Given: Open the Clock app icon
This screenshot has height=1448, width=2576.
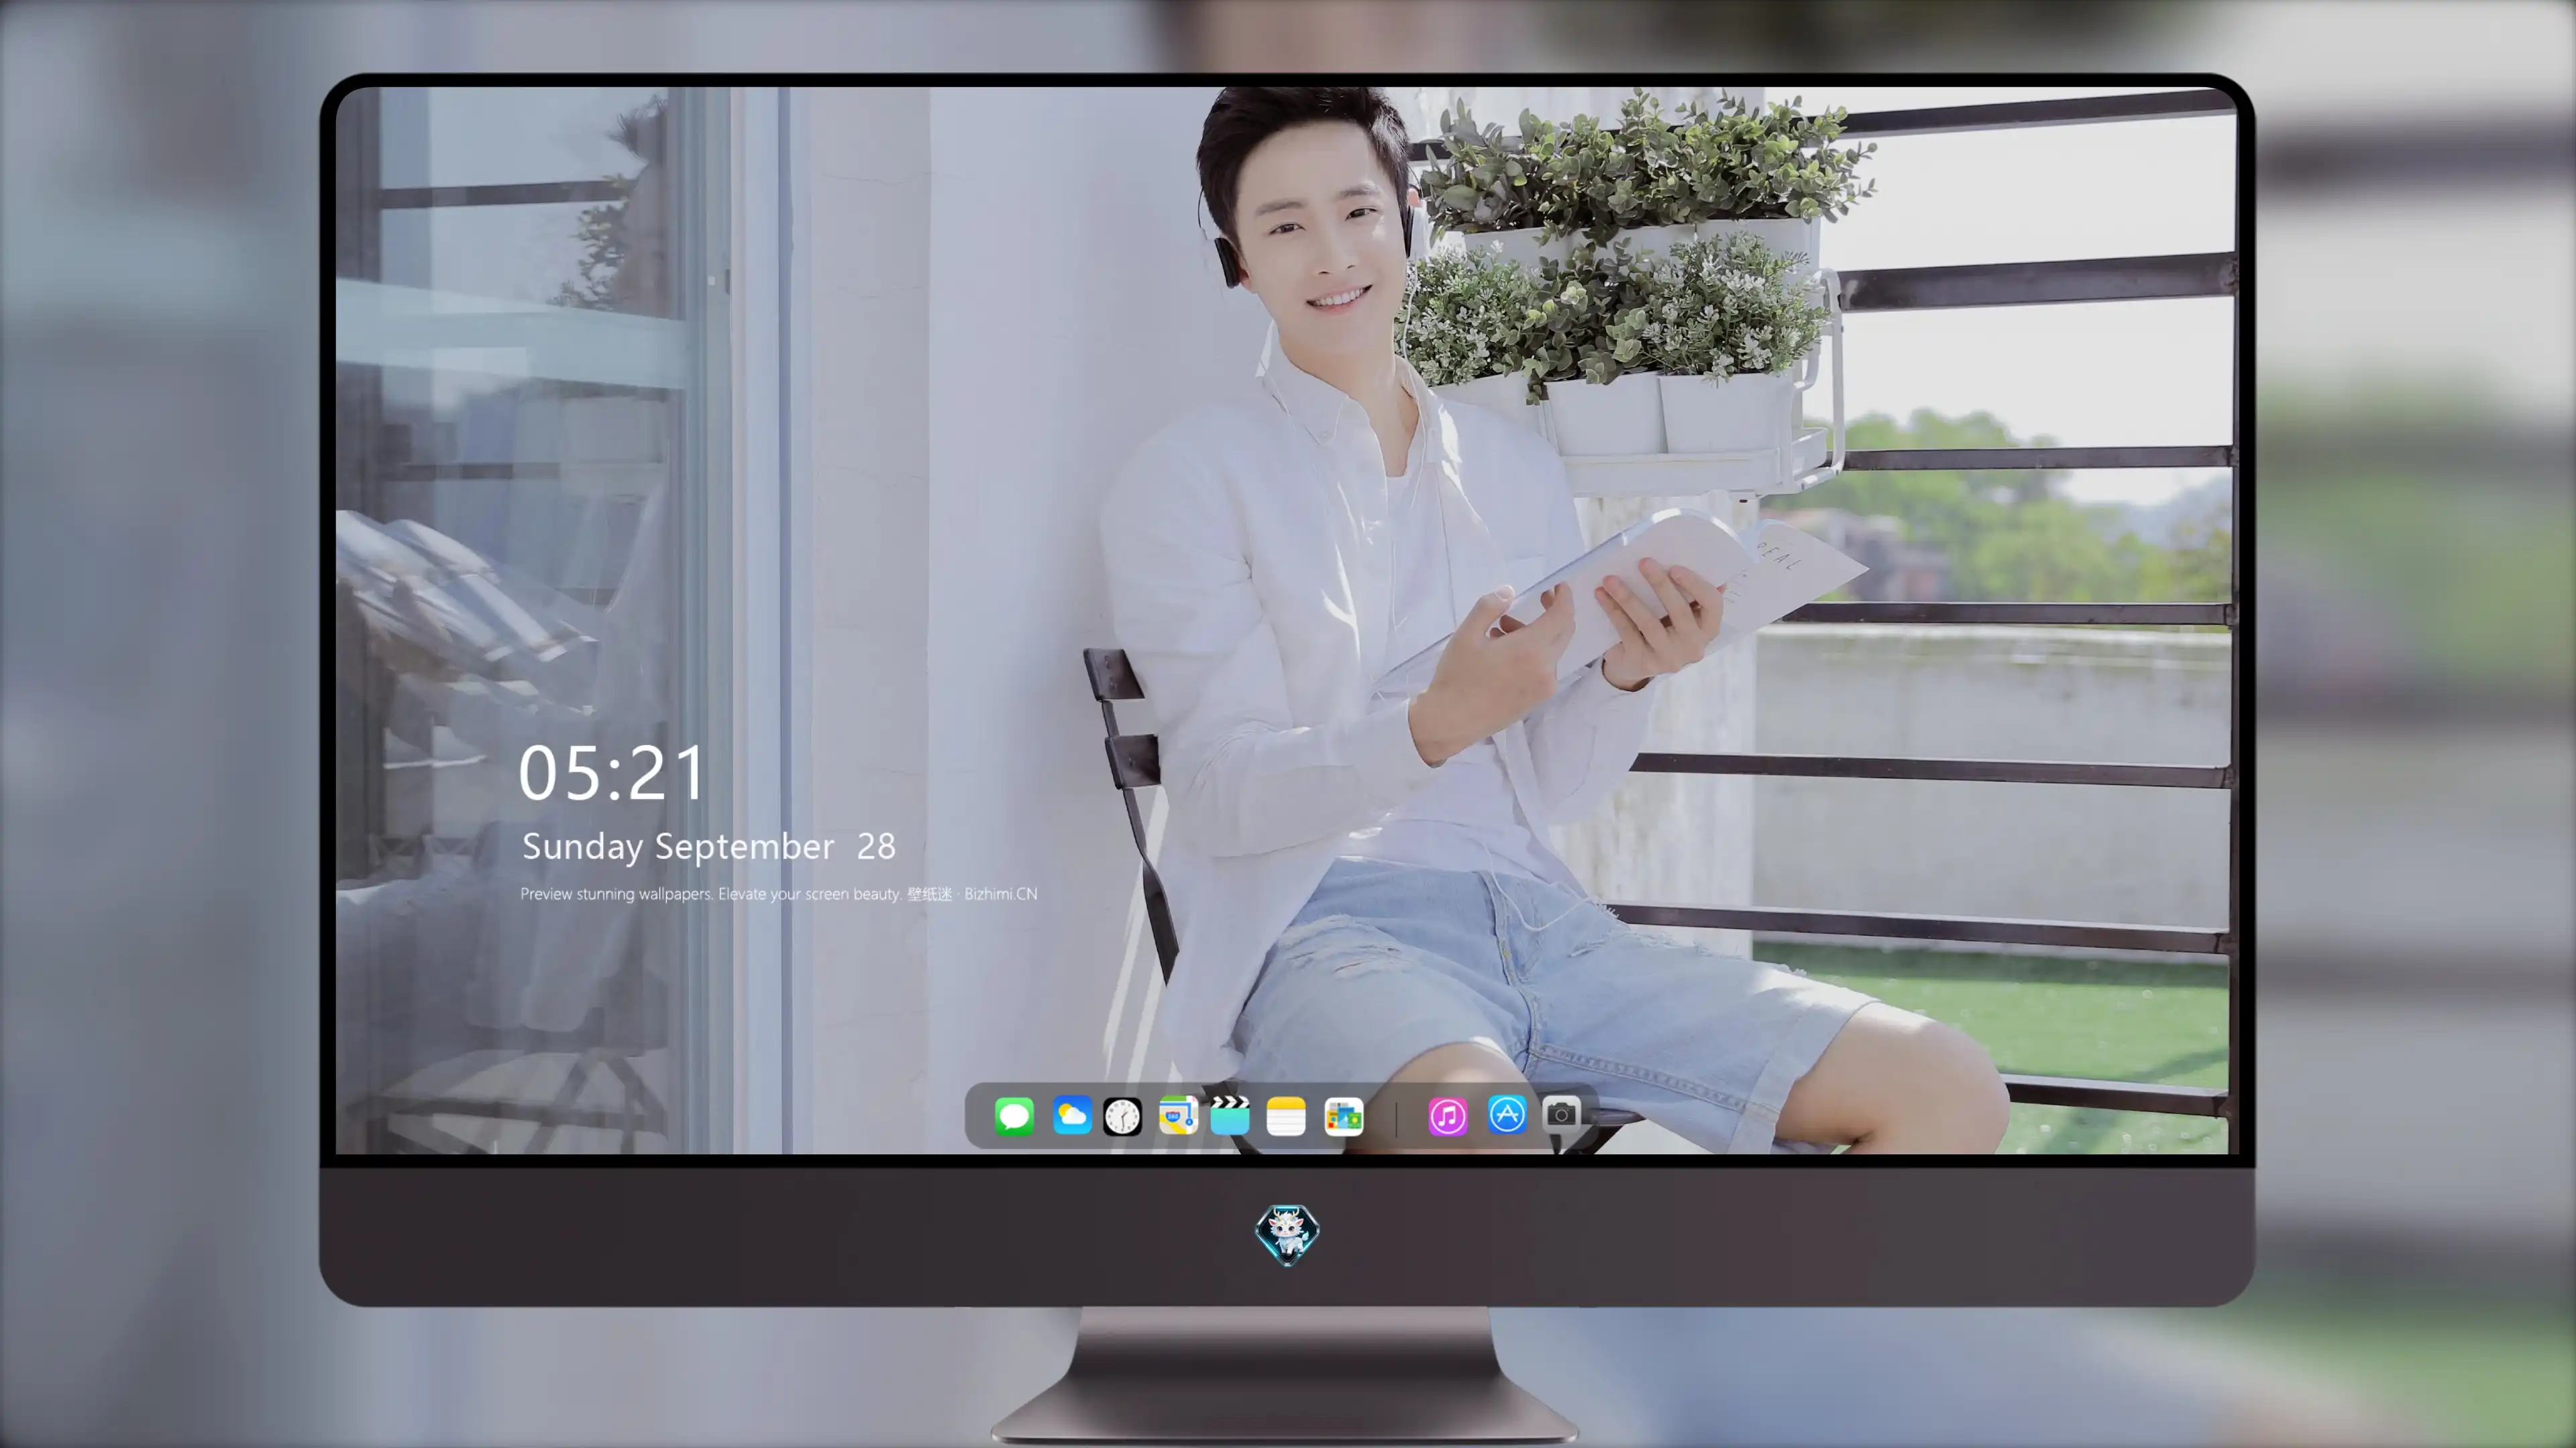Looking at the screenshot, I should point(1122,1116).
